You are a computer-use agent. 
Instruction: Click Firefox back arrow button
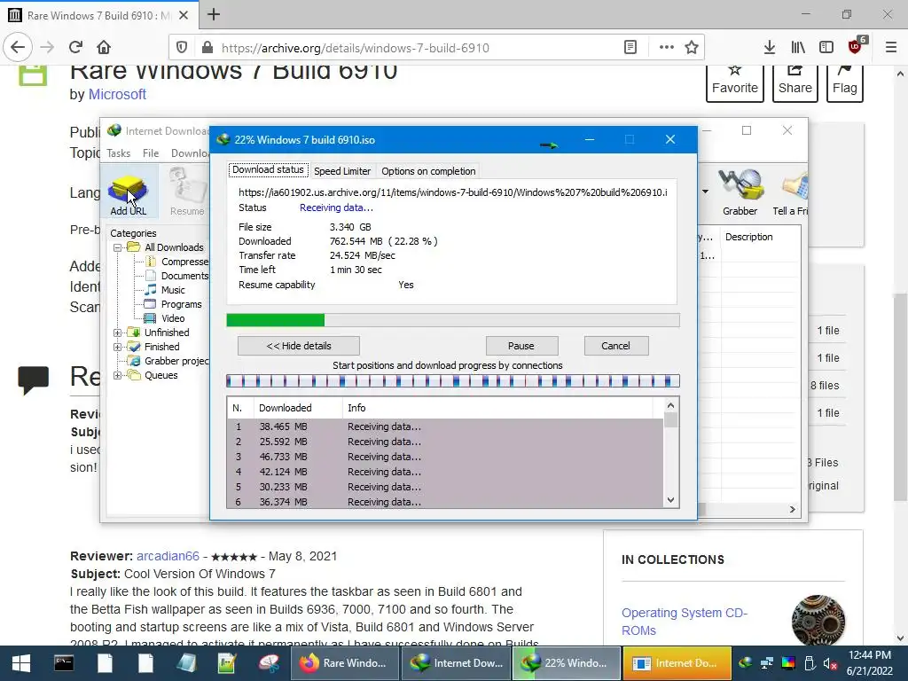pos(18,47)
